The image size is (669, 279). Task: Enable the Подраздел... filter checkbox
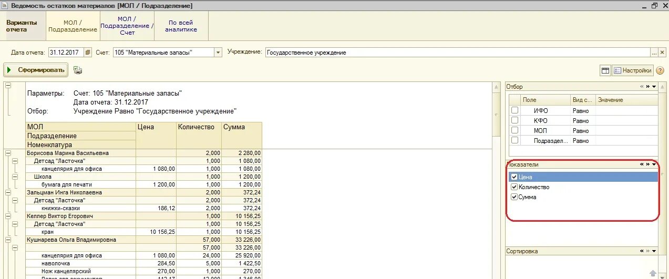pyautogui.click(x=515, y=140)
